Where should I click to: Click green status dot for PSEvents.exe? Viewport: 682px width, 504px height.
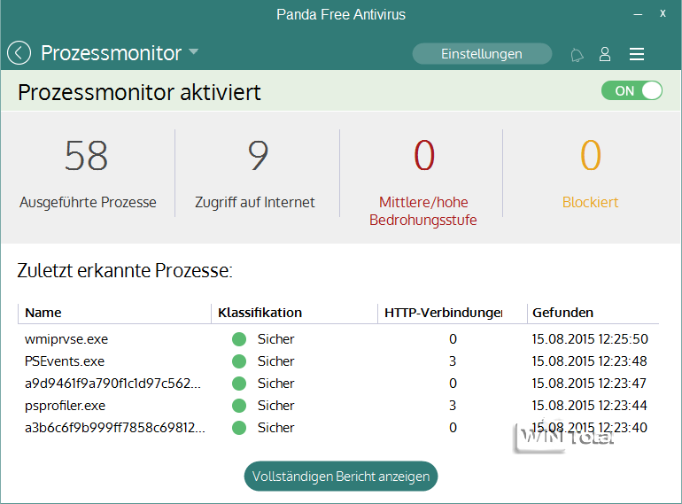click(238, 361)
